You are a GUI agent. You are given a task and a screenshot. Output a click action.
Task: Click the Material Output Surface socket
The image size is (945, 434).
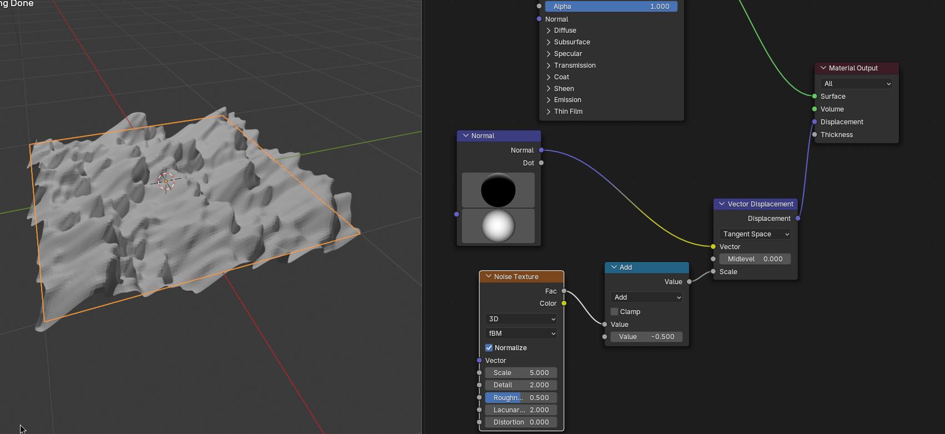coord(815,97)
